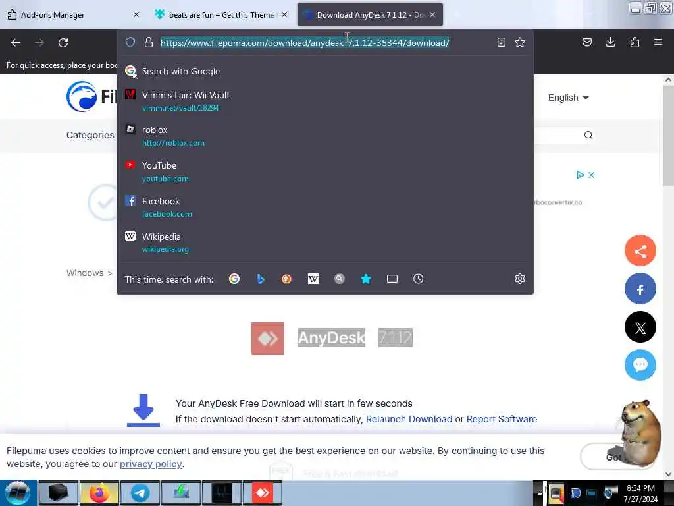Open tracking protection shield icon
Viewport: 674px width, 506px height.
click(x=130, y=42)
